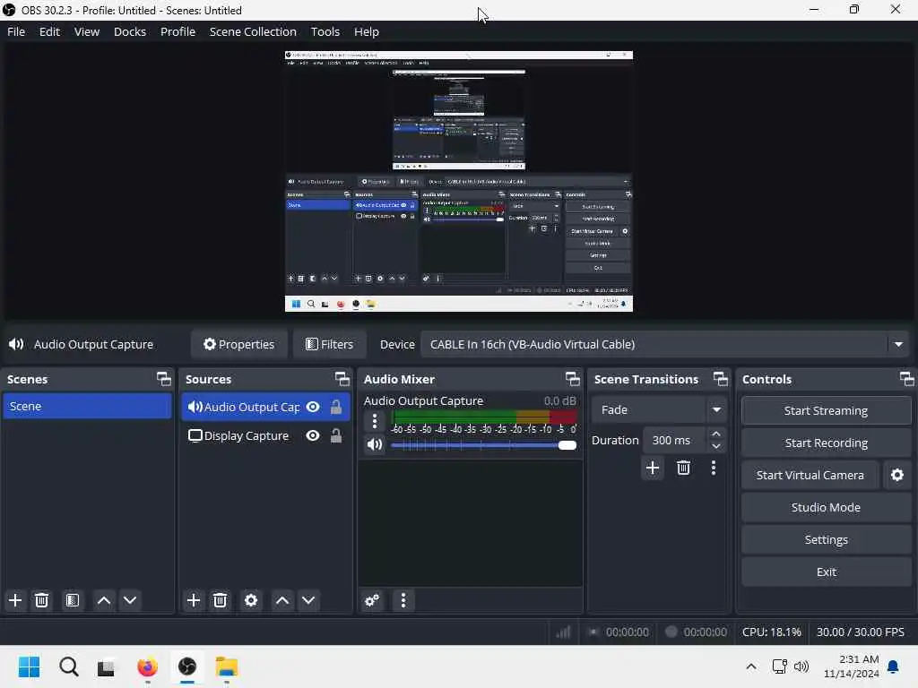Hide Display Capture source eye
918x688 pixels.
click(313, 436)
